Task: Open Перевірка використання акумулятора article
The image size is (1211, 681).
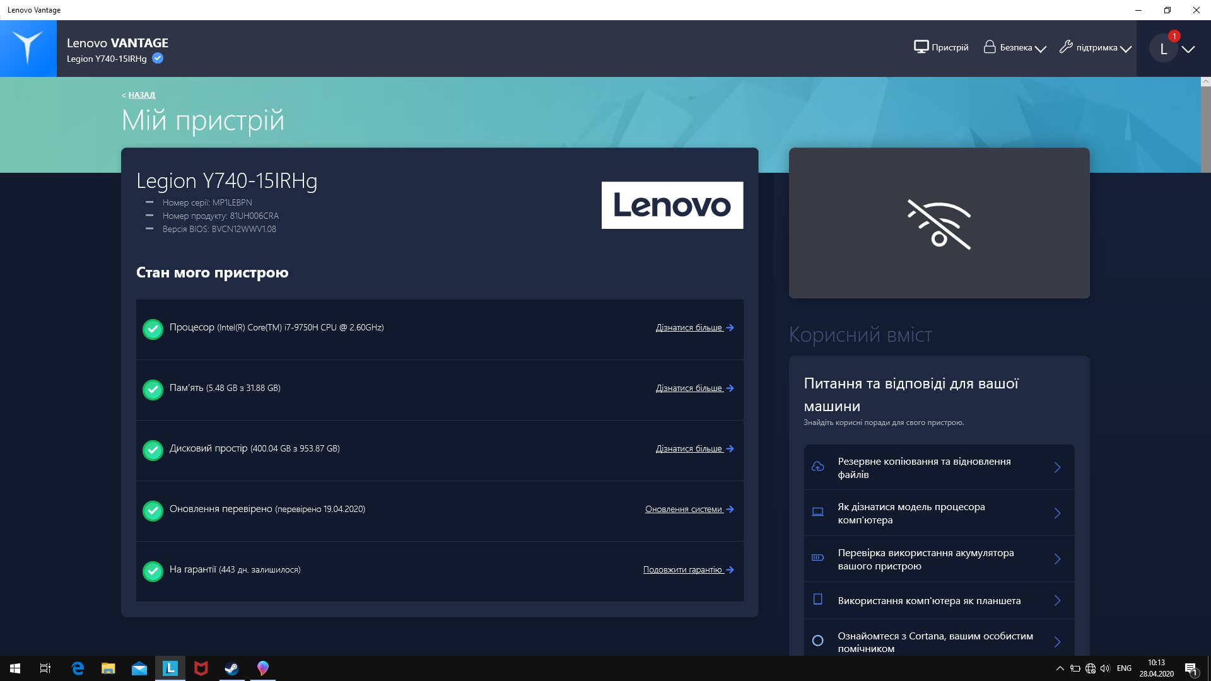Action: point(939,559)
